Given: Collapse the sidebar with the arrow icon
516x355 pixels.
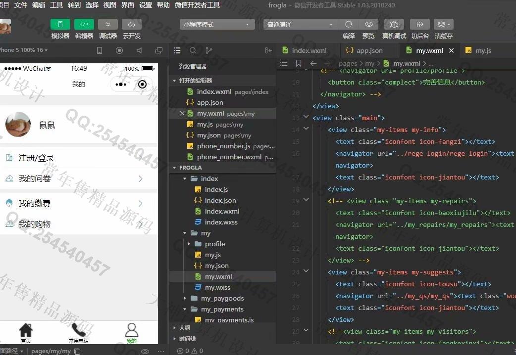Looking at the screenshot, I should click(268, 50).
